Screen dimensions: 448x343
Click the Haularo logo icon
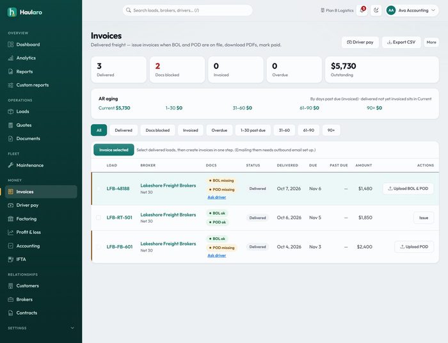12,12
